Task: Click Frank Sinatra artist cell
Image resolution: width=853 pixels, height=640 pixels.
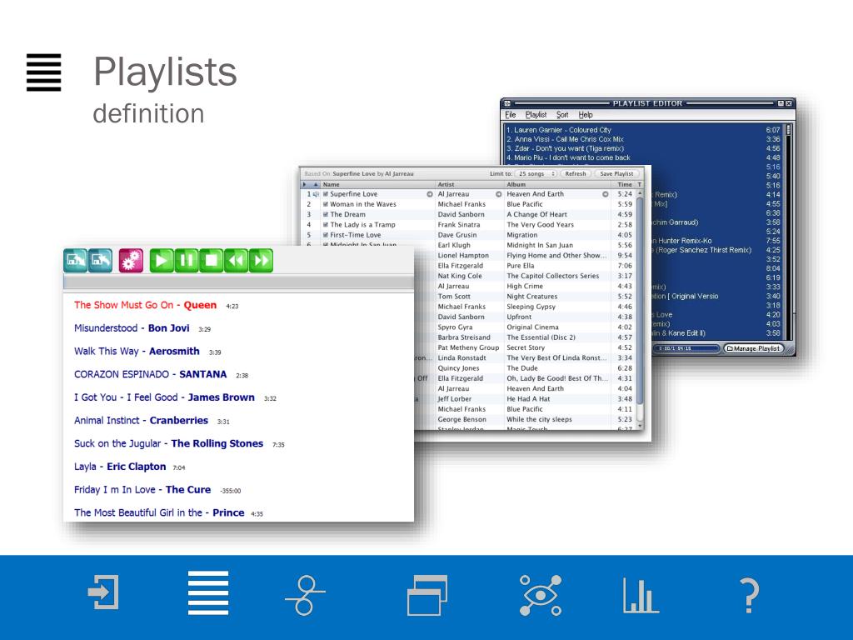Action: (x=459, y=225)
